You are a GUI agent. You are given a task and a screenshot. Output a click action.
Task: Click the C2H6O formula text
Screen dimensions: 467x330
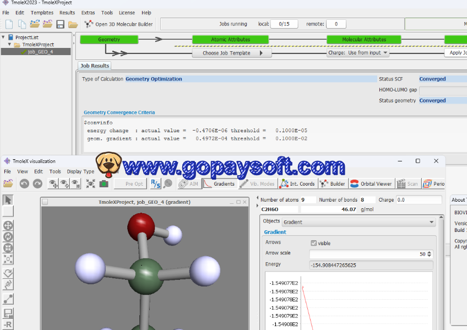270,209
